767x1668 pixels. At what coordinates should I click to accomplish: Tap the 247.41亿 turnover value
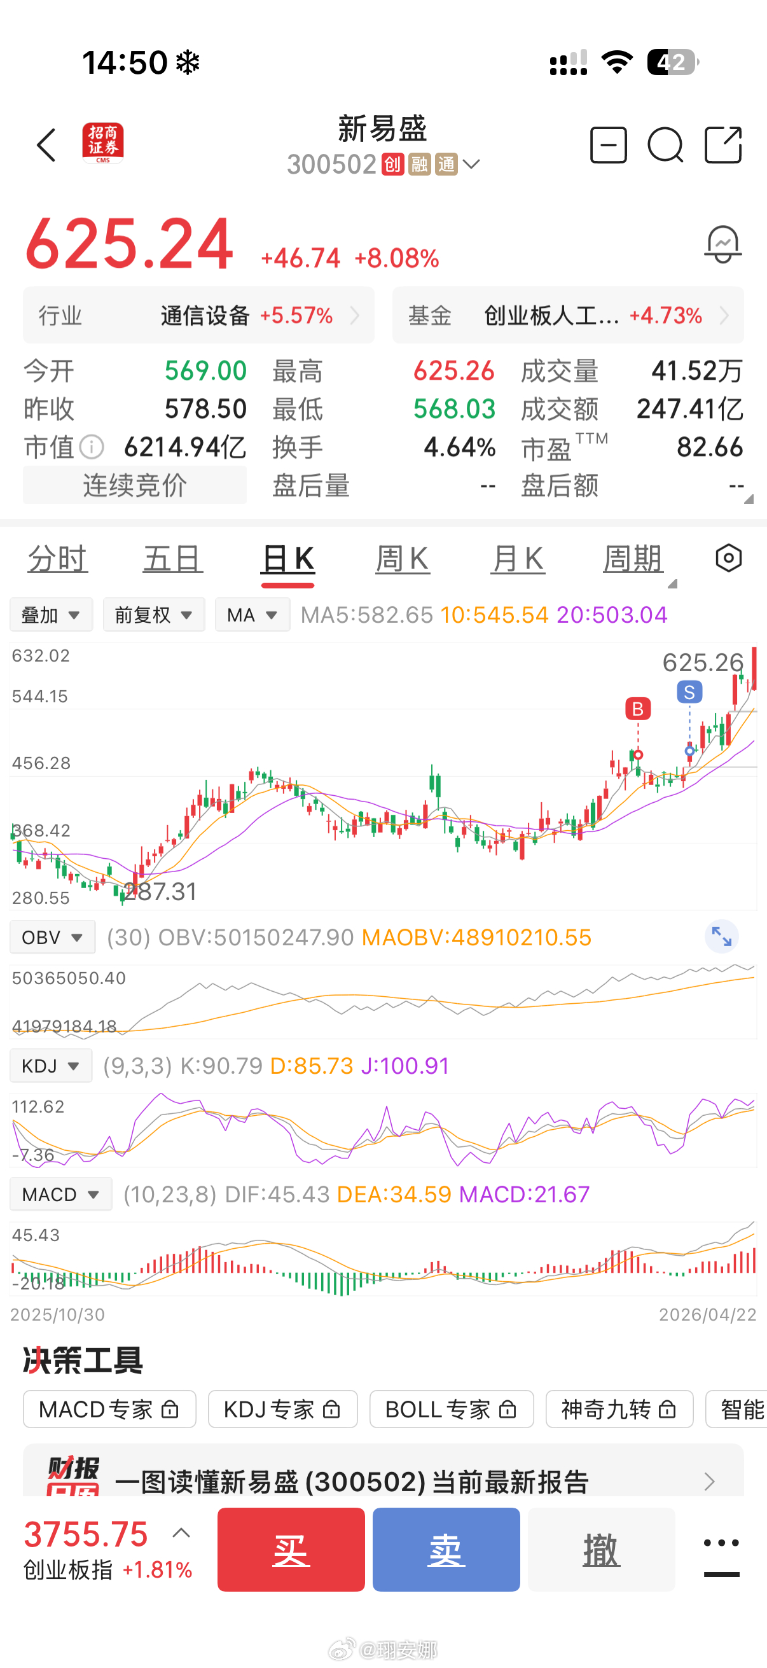pos(690,409)
